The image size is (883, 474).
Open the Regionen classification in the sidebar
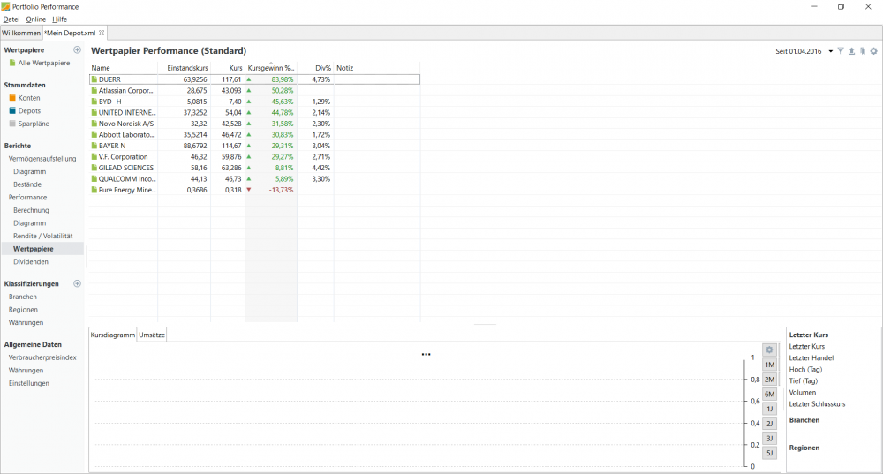(x=23, y=310)
